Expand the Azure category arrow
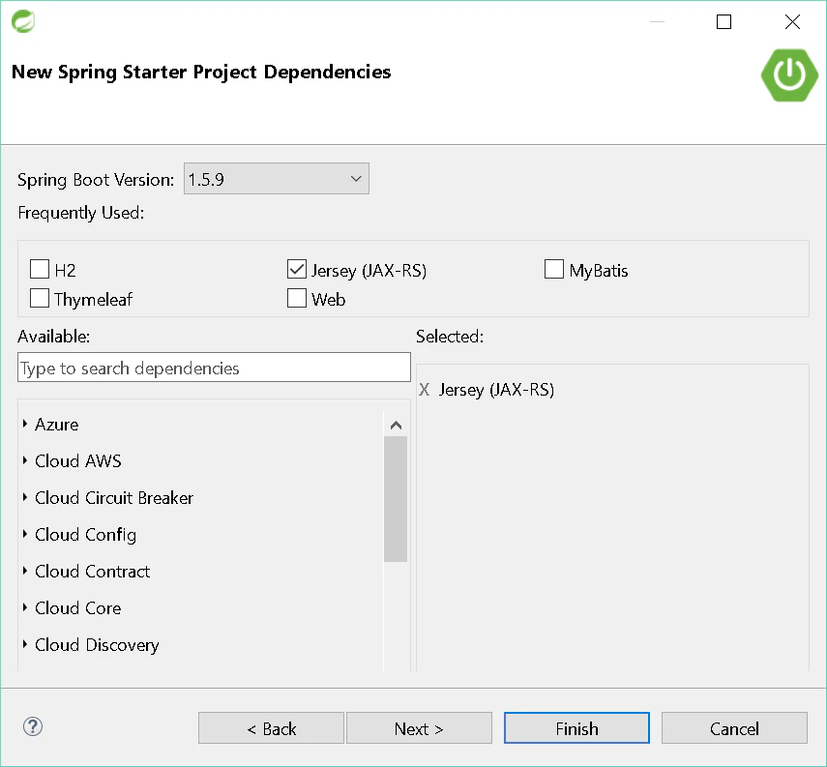The height and width of the screenshot is (767, 827). click(x=25, y=424)
